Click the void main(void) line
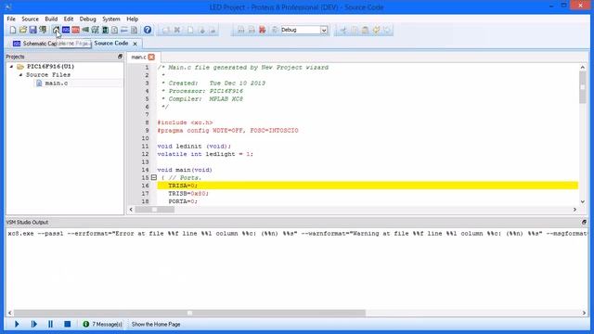The width and height of the screenshot is (594, 334). tap(185, 170)
